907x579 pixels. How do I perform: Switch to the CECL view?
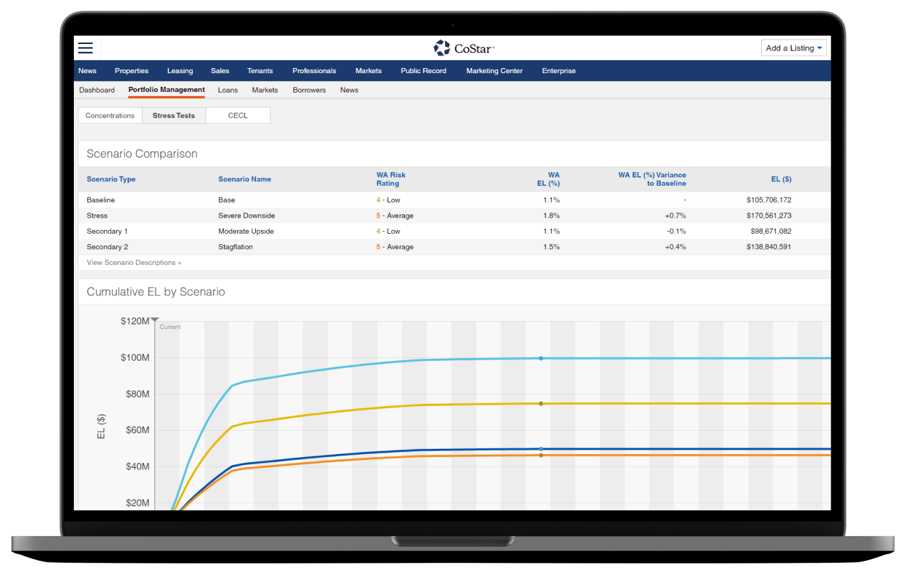(x=238, y=115)
